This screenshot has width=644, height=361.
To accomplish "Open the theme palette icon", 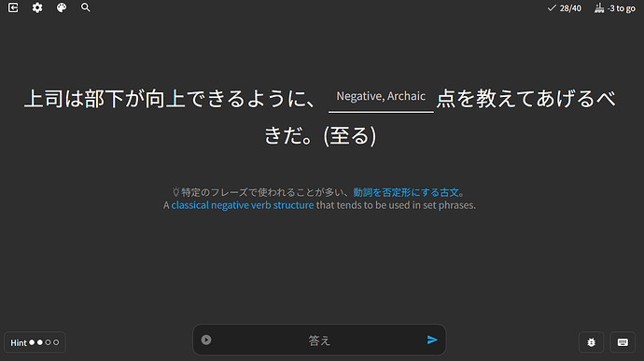I will pyautogui.click(x=62, y=7).
